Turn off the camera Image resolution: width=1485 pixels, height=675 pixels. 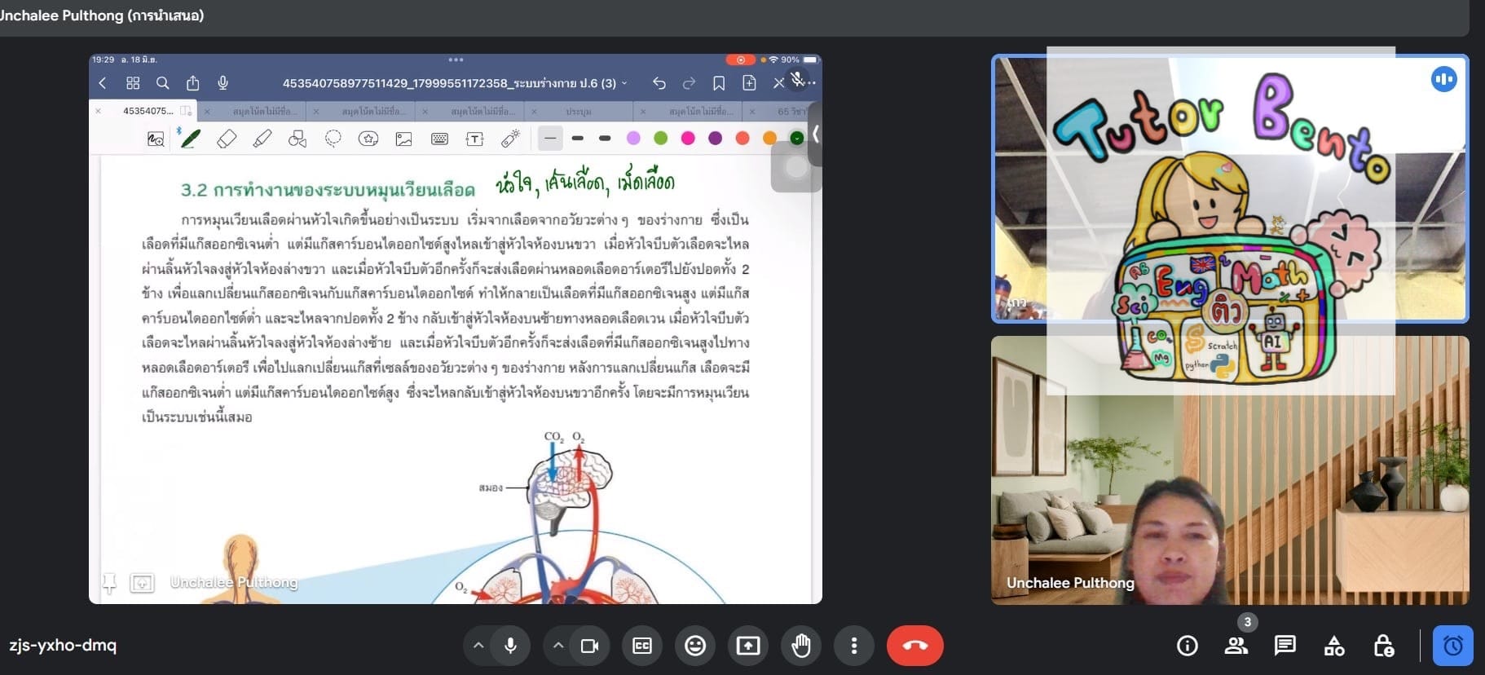(x=589, y=646)
